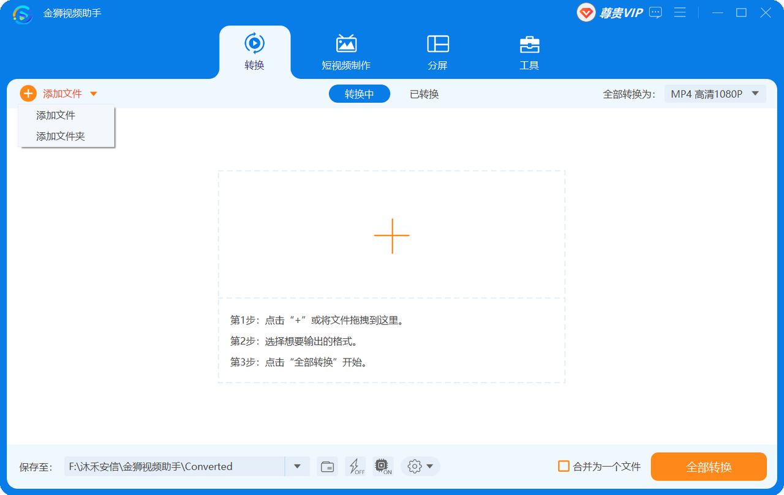Image resolution: width=784 pixels, height=495 pixels.
Task: Open the hamburger main menu
Action: click(x=680, y=13)
